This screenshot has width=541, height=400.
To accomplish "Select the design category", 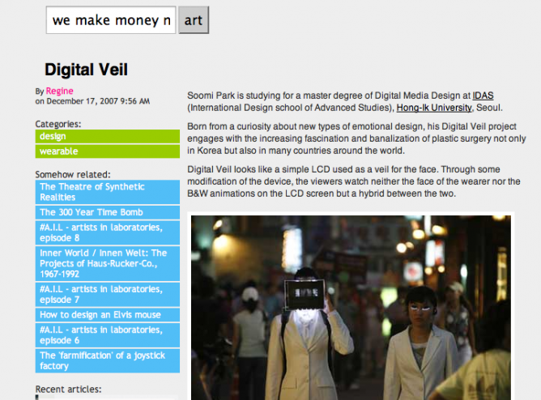I will [x=107, y=136].
